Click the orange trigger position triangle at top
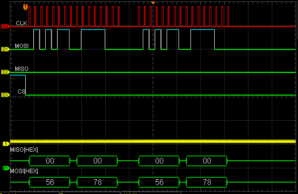 (153, 3)
